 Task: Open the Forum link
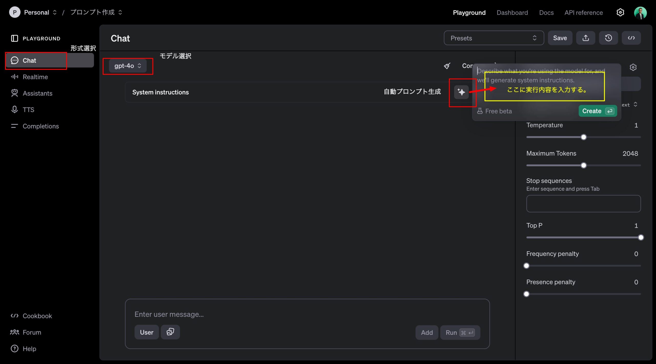pos(32,332)
